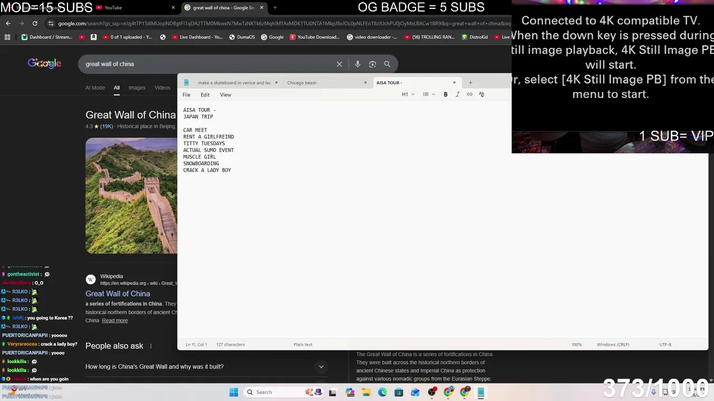Image resolution: width=714 pixels, height=401 pixels.
Task: Toggle italic formatting in Notepad
Action: [x=457, y=95]
